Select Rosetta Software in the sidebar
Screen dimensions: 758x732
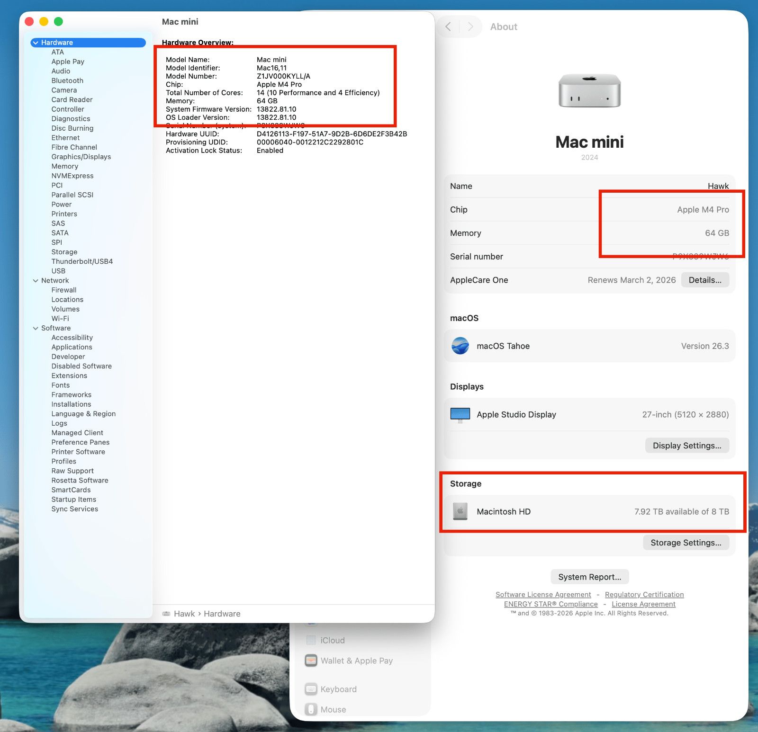(x=80, y=481)
